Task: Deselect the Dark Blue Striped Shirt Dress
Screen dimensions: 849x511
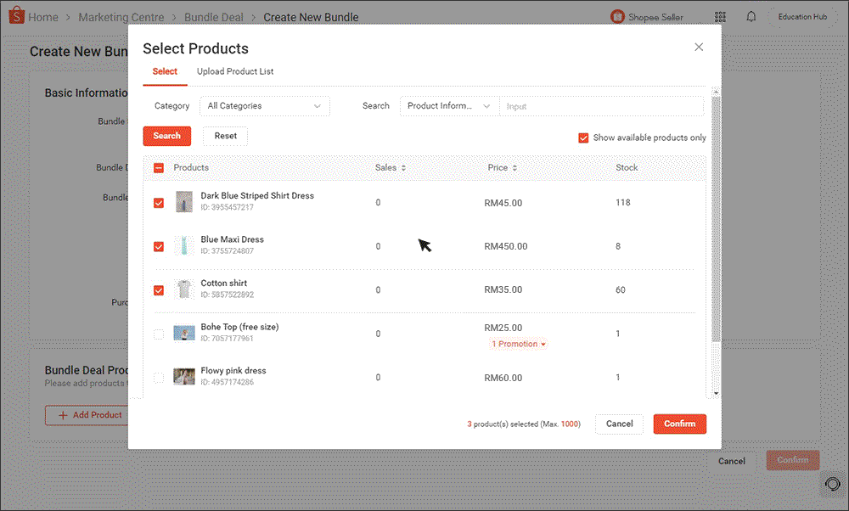Action: [x=158, y=203]
